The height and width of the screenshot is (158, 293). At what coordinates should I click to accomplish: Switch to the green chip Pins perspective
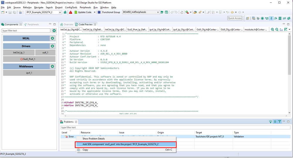262,18
